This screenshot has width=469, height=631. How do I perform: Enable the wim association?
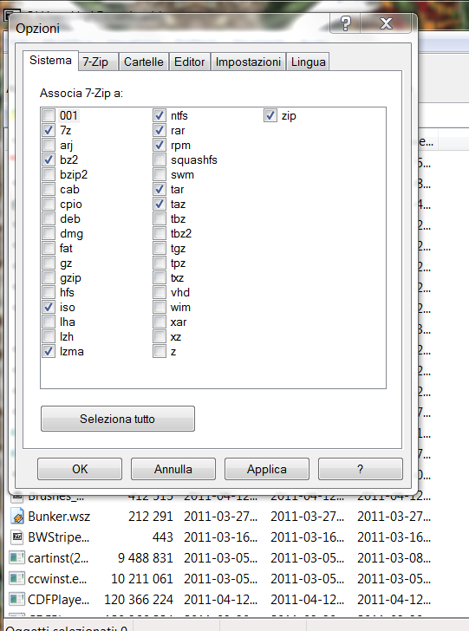coord(160,308)
